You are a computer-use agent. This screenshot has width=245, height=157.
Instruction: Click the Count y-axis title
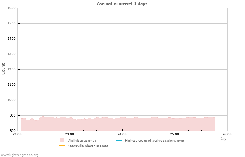click(3, 69)
